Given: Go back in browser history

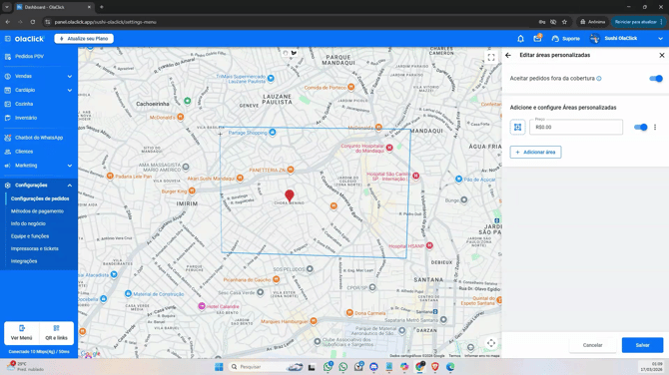Looking at the screenshot, I should point(8,22).
